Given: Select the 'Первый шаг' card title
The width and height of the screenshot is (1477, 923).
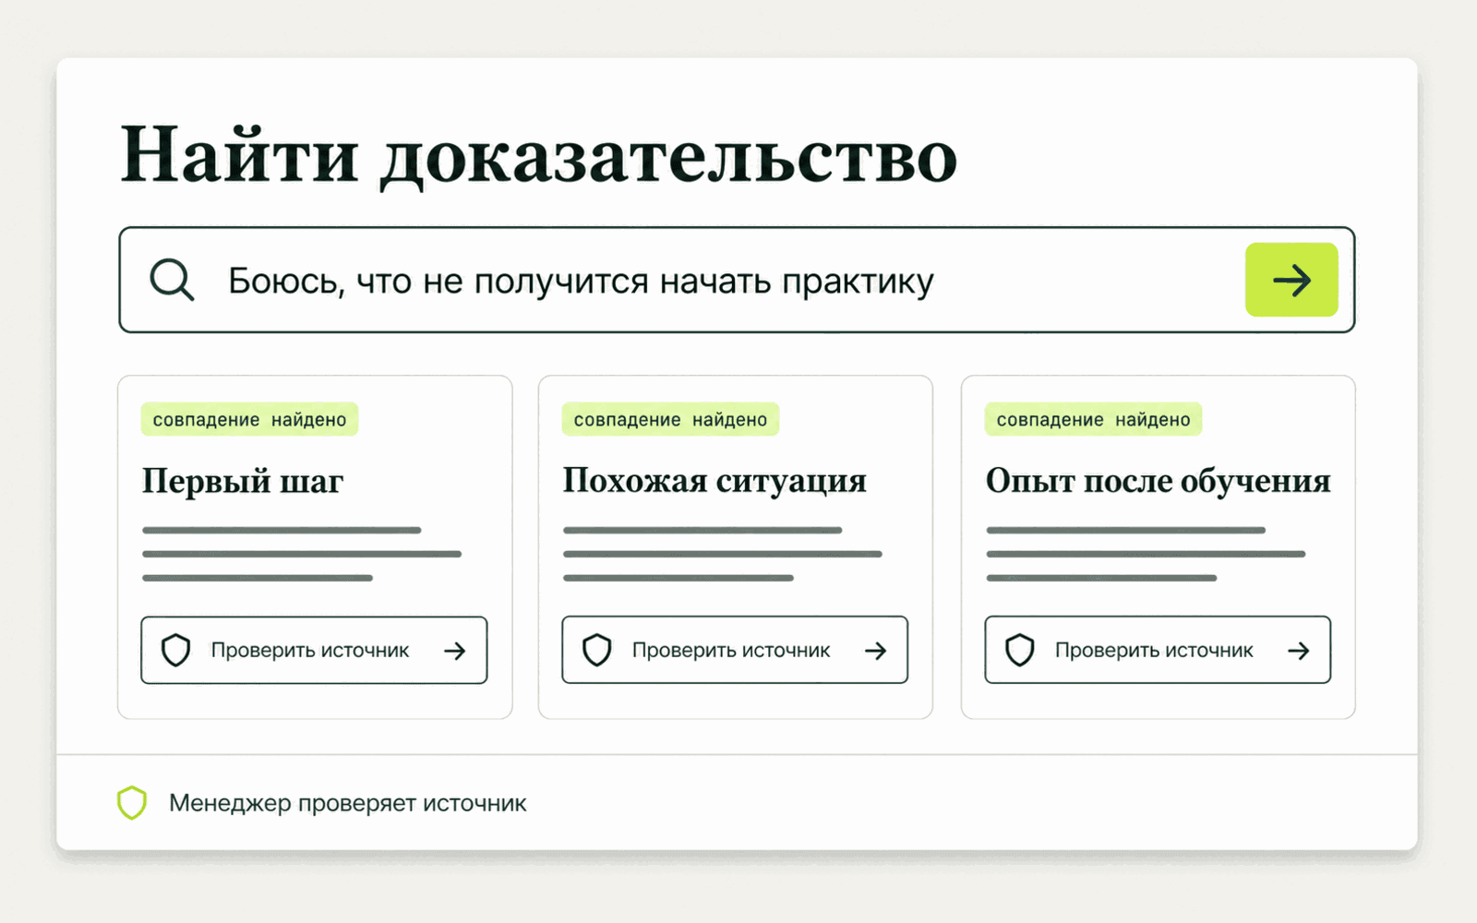Looking at the screenshot, I should tap(243, 481).
